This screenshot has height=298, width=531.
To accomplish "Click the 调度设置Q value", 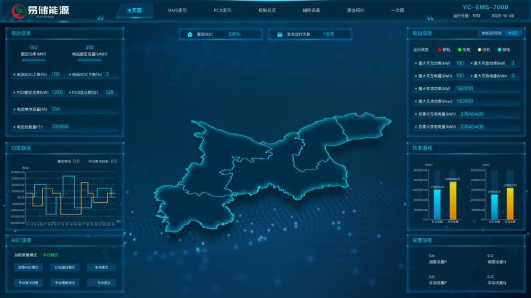I will [490, 256].
